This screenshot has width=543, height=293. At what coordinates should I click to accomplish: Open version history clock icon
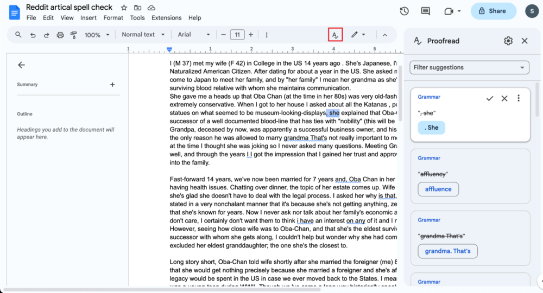tap(404, 11)
